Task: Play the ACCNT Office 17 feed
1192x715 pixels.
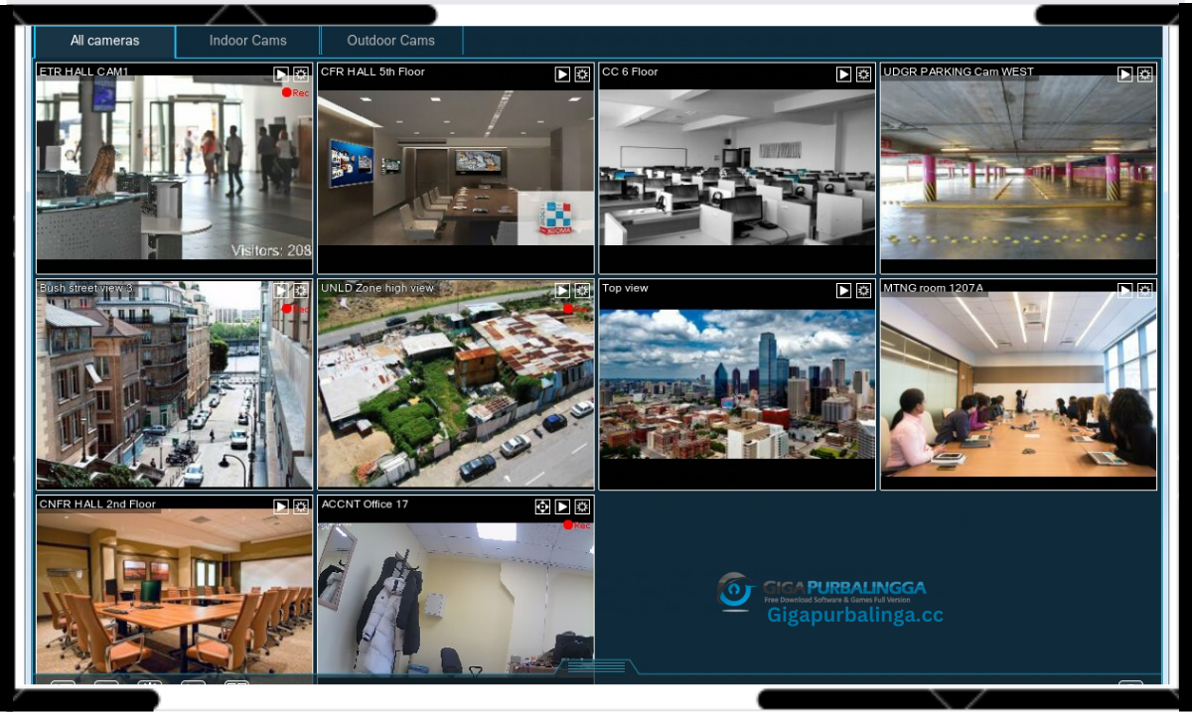Action: pyautogui.click(x=562, y=506)
